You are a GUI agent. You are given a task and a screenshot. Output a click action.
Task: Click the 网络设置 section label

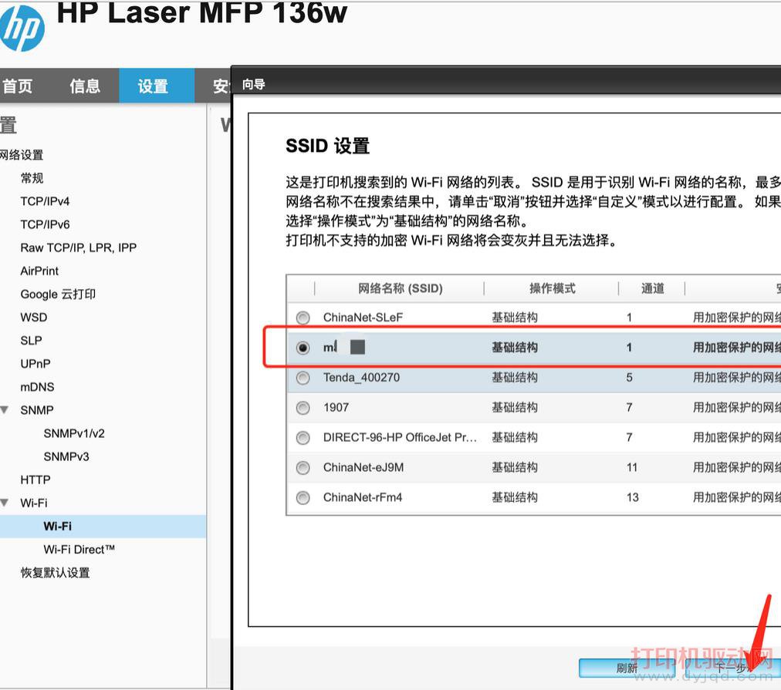22,155
